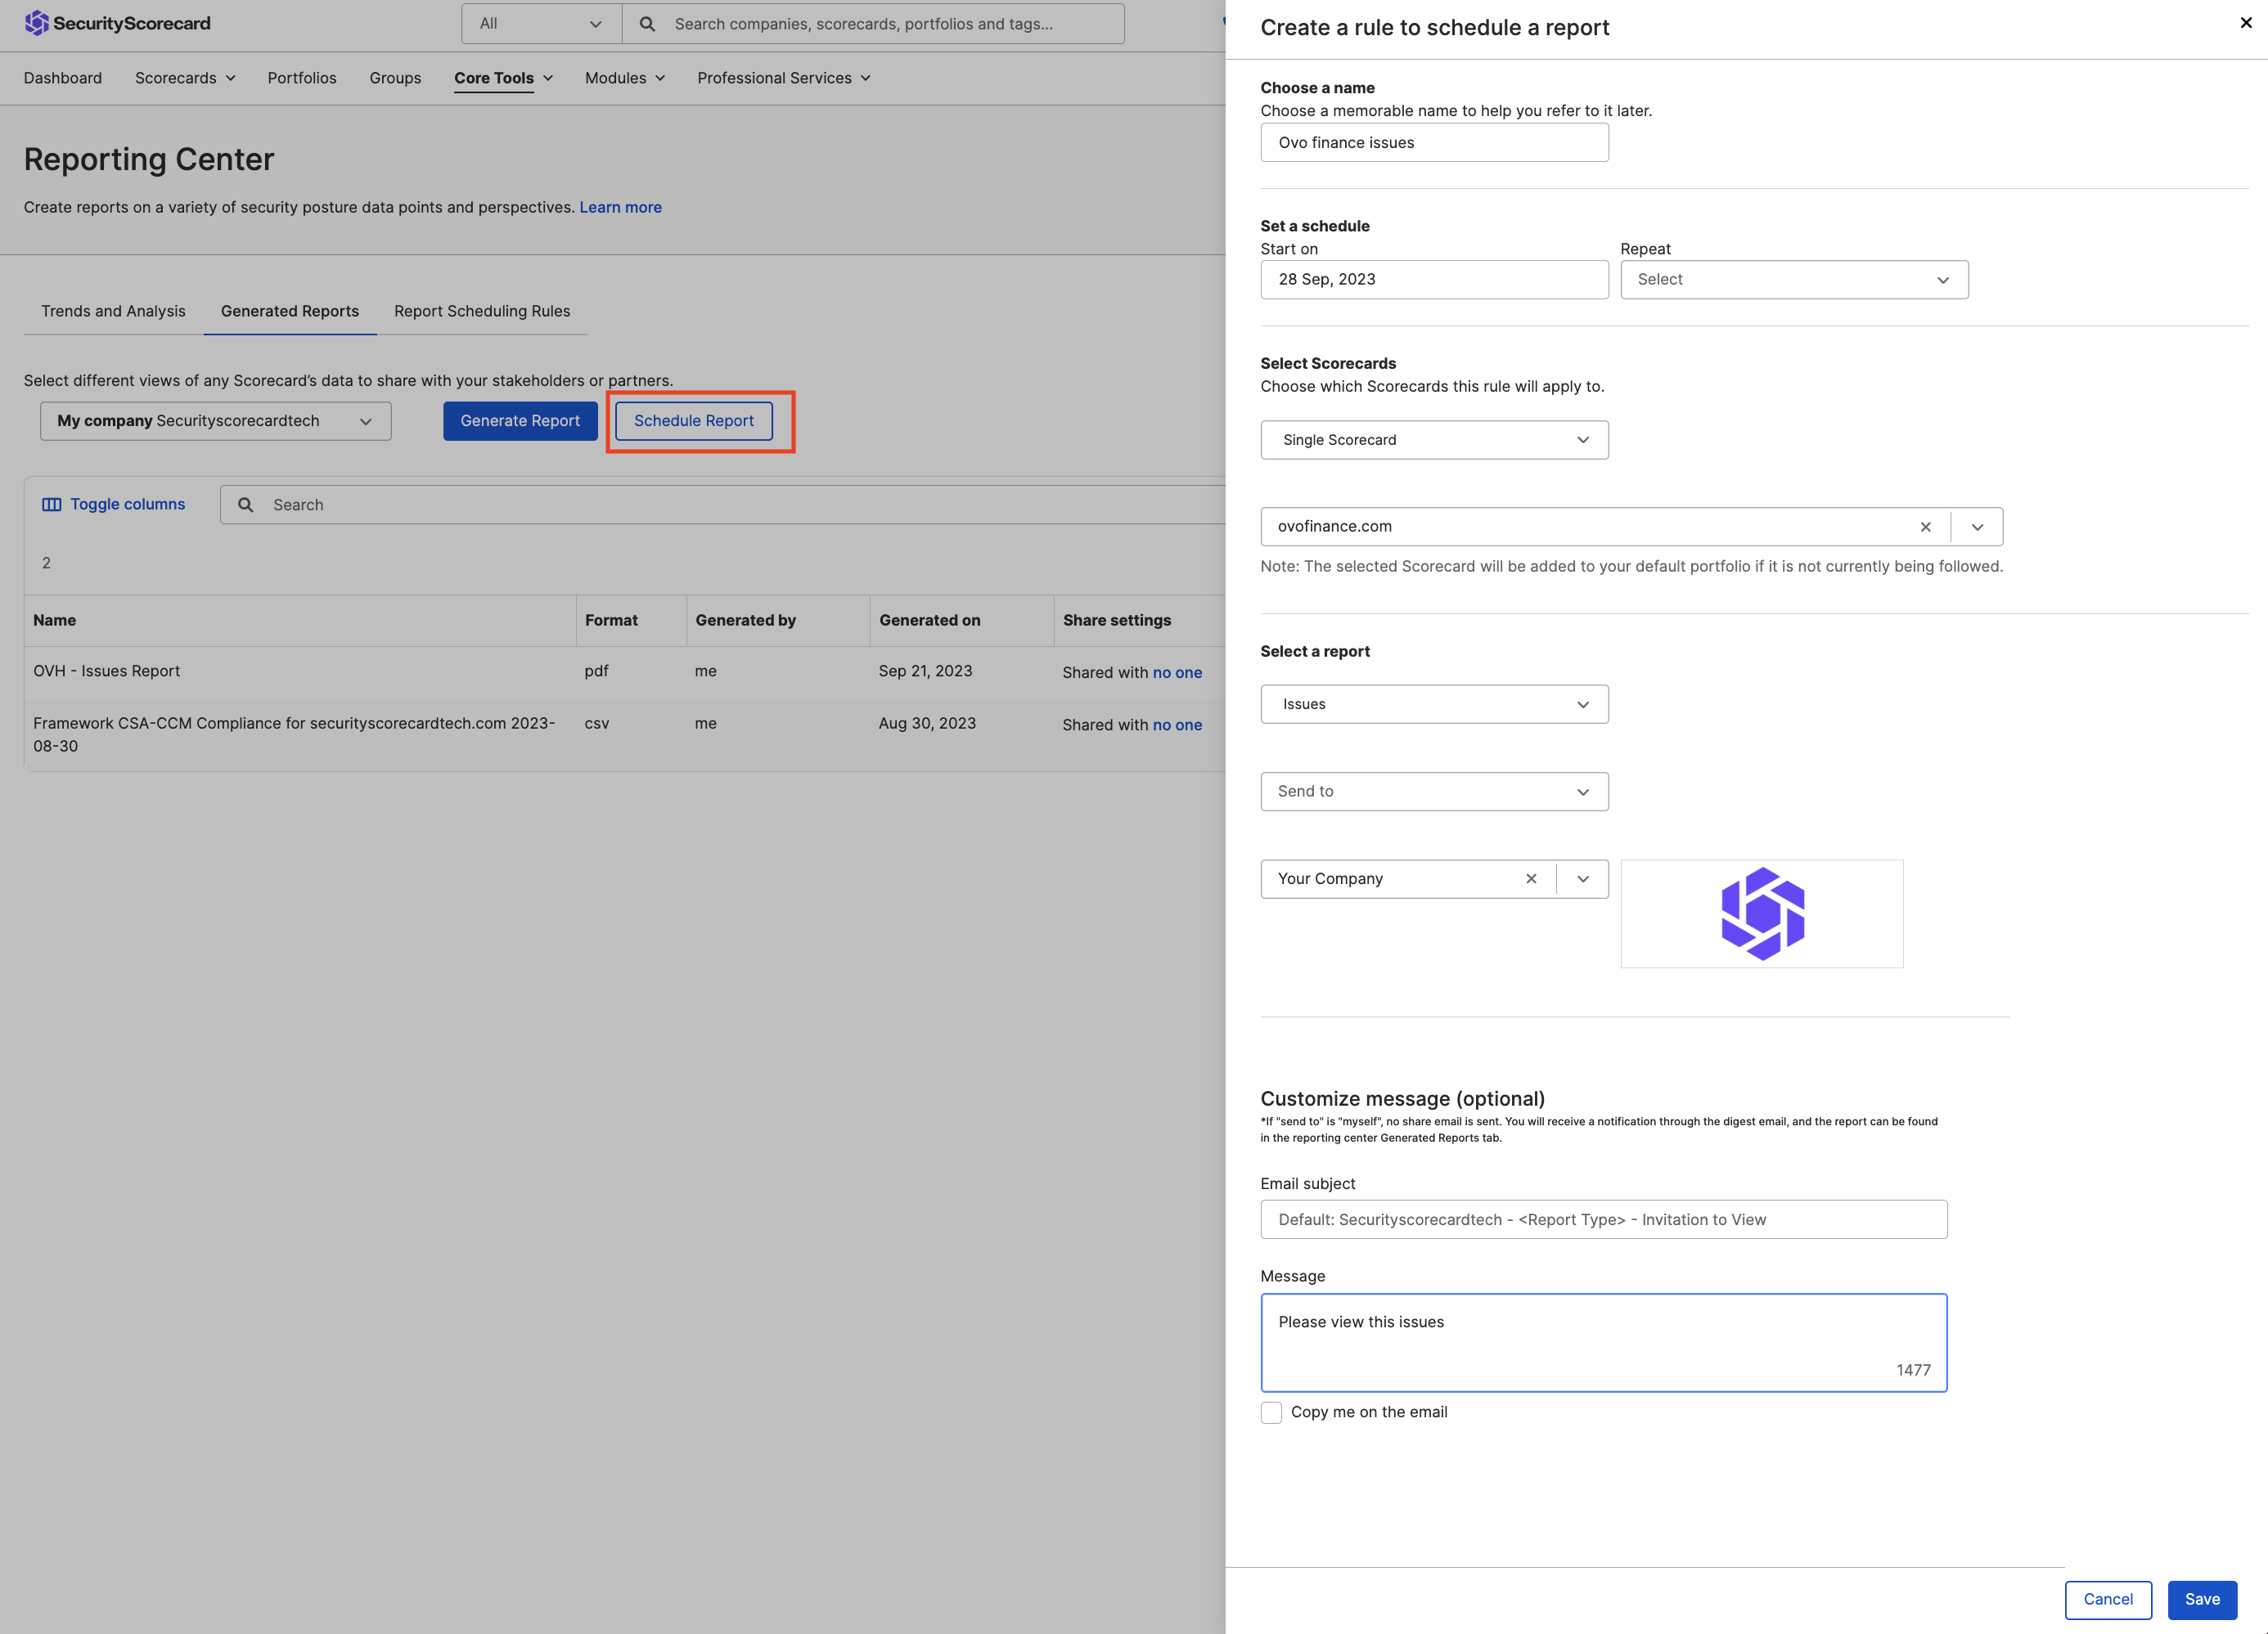This screenshot has width=2268, height=1634.
Task: Expand the Professional Services menu
Action: point(784,78)
